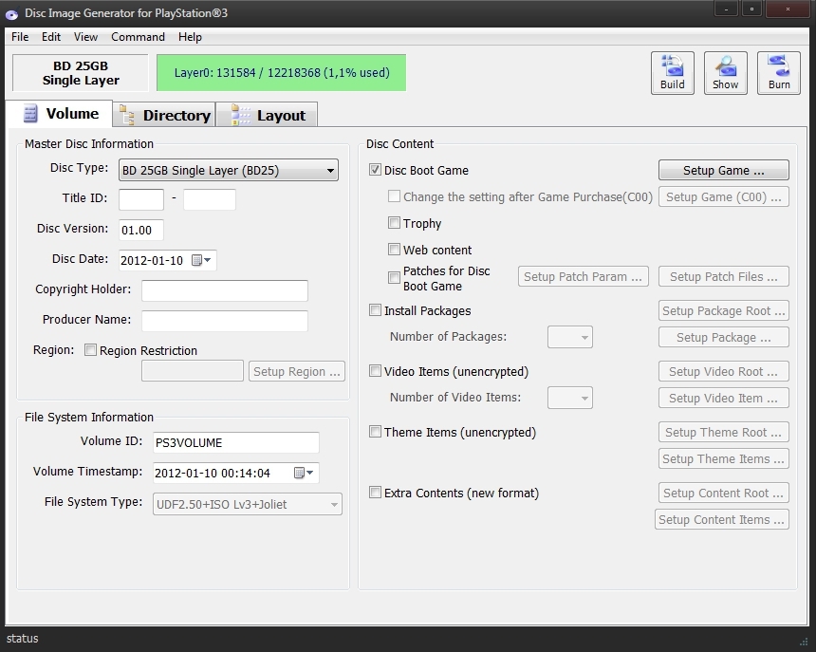Click the Volume ID field
This screenshot has width=816, height=652.
pyautogui.click(x=235, y=442)
